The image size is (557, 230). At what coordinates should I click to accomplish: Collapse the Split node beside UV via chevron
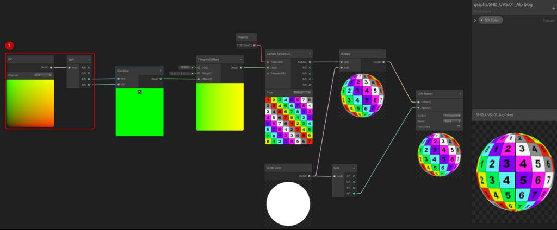coord(89,60)
